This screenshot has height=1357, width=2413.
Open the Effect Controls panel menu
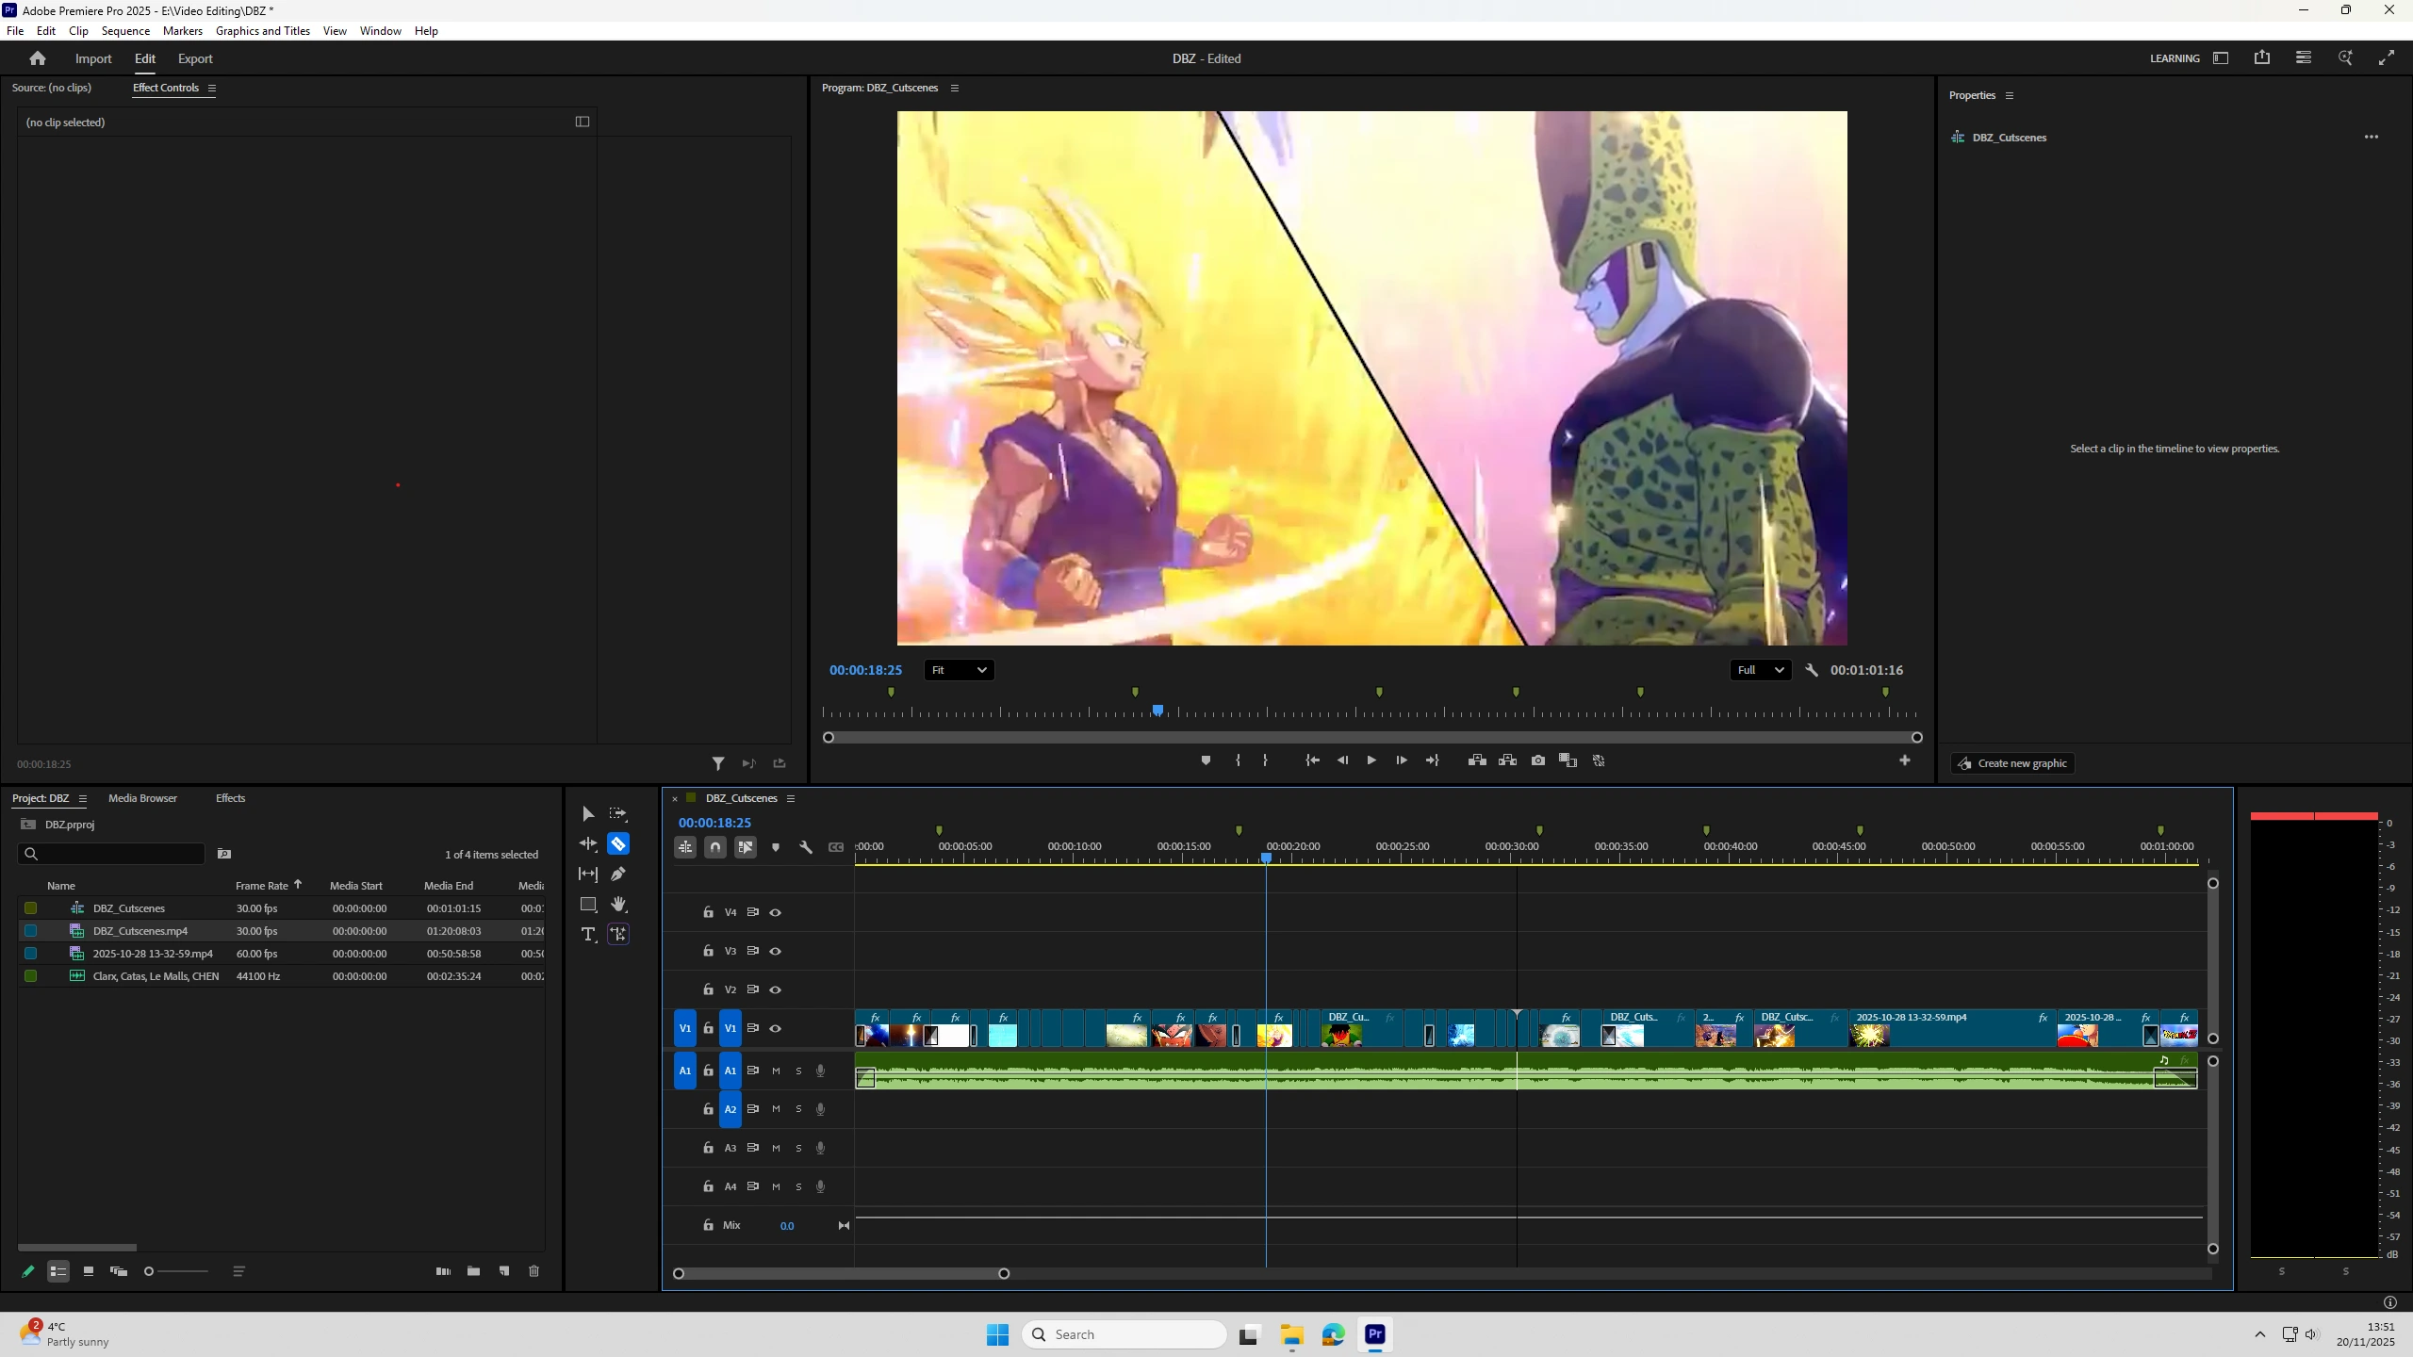click(x=212, y=88)
